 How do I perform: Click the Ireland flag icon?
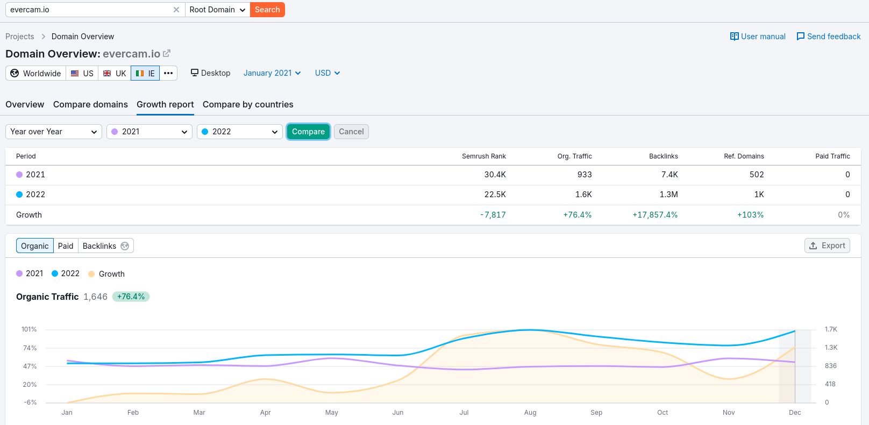tap(140, 73)
